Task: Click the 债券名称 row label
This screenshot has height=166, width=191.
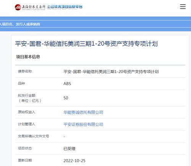Action: (25, 71)
